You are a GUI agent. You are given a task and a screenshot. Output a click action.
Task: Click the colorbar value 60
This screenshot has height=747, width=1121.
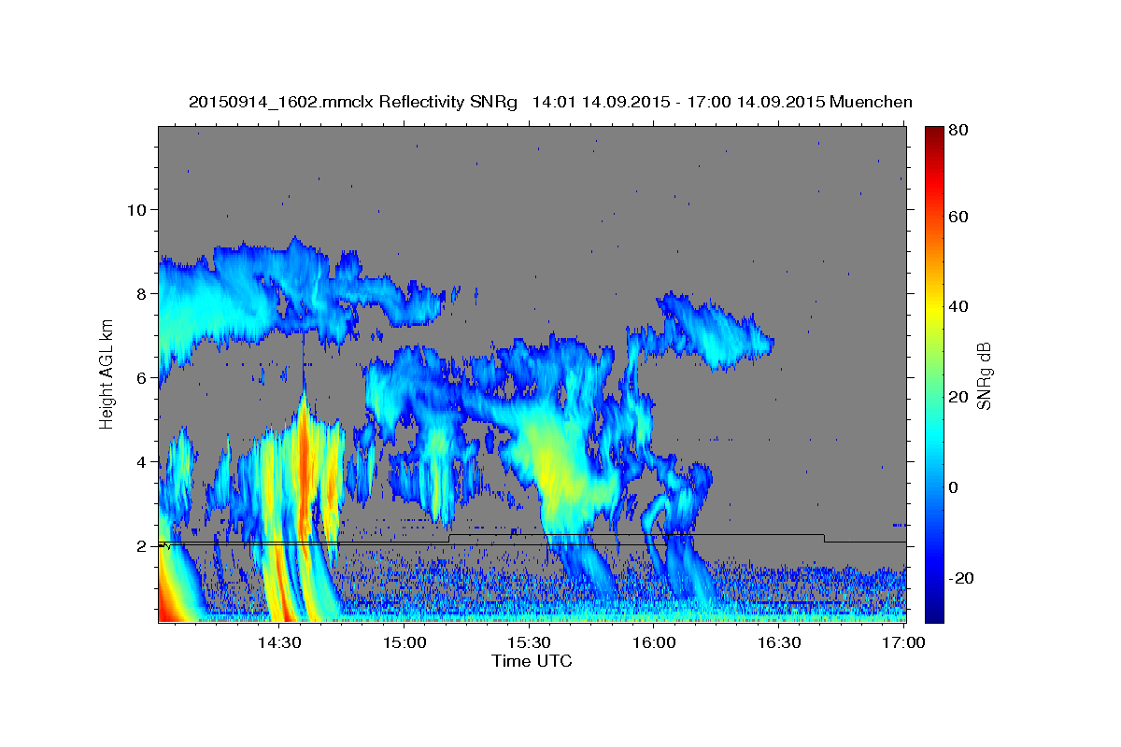click(x=958, y=217)
